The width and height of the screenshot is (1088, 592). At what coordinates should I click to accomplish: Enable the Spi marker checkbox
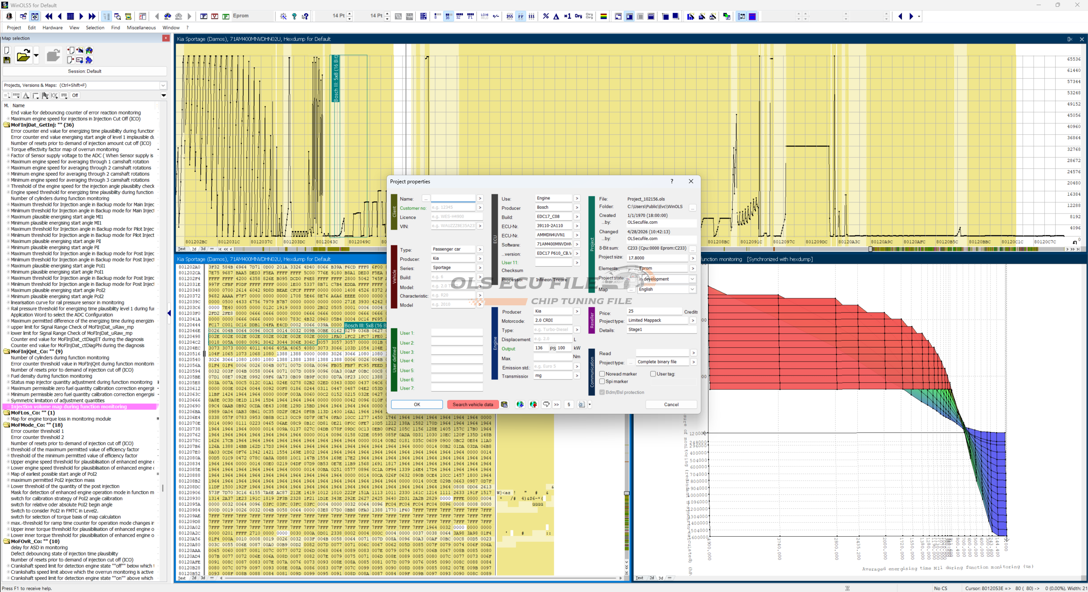602,381
